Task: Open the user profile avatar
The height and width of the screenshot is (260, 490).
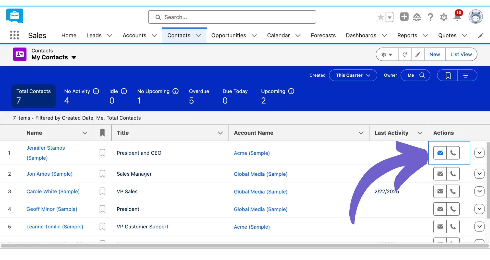Action: click(476, 17)
